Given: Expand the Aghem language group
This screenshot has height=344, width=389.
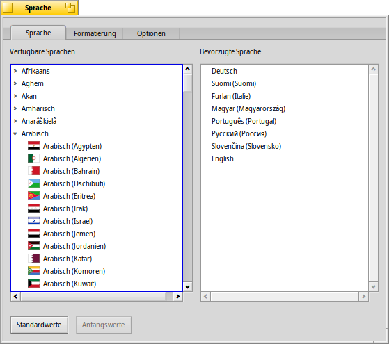Looking at the screenshot, I should point(15,83).
